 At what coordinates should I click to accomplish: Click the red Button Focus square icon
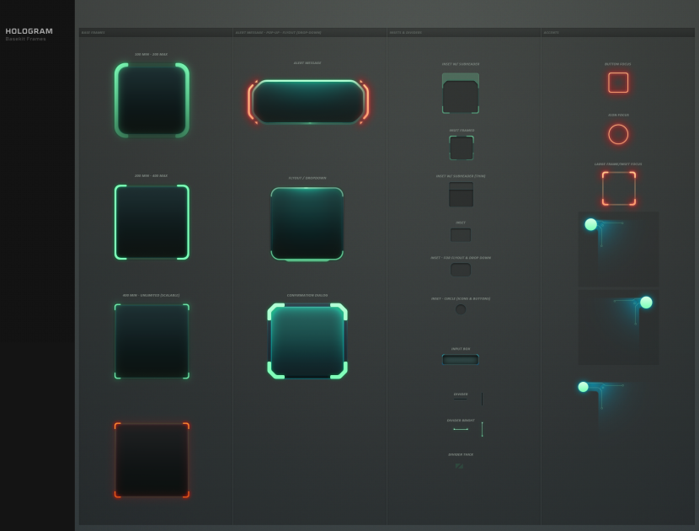coord(618,83)
